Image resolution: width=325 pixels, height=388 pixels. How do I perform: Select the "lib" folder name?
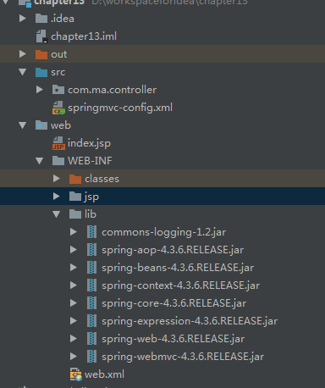pyautogui.click(x=91, y=214)
